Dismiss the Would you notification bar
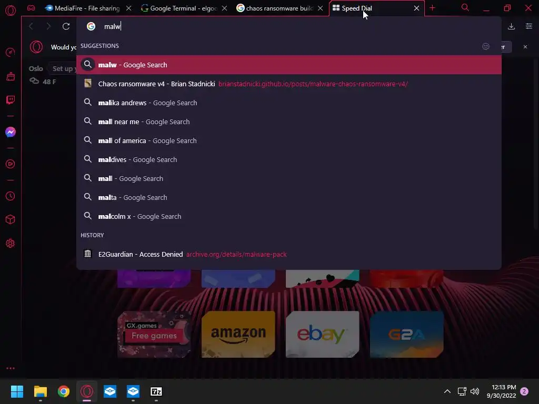This screenshot has height=404, width=539. tap(525, 47)
